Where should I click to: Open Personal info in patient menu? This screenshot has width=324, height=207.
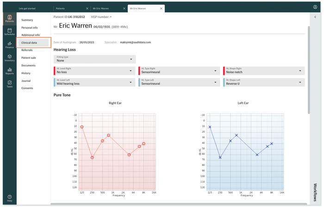point(30,28)
